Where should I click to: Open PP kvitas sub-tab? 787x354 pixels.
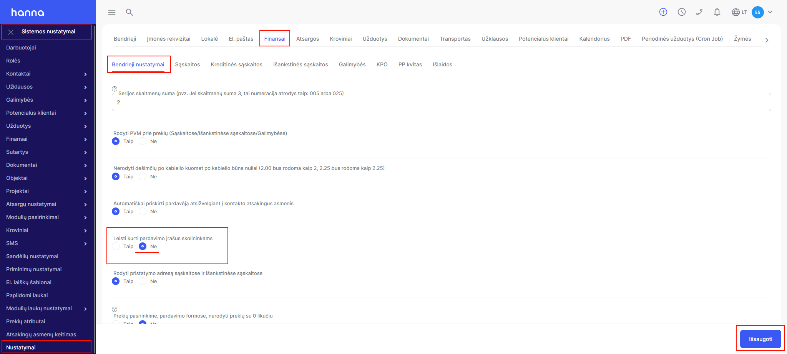click(x=410, y=64)
